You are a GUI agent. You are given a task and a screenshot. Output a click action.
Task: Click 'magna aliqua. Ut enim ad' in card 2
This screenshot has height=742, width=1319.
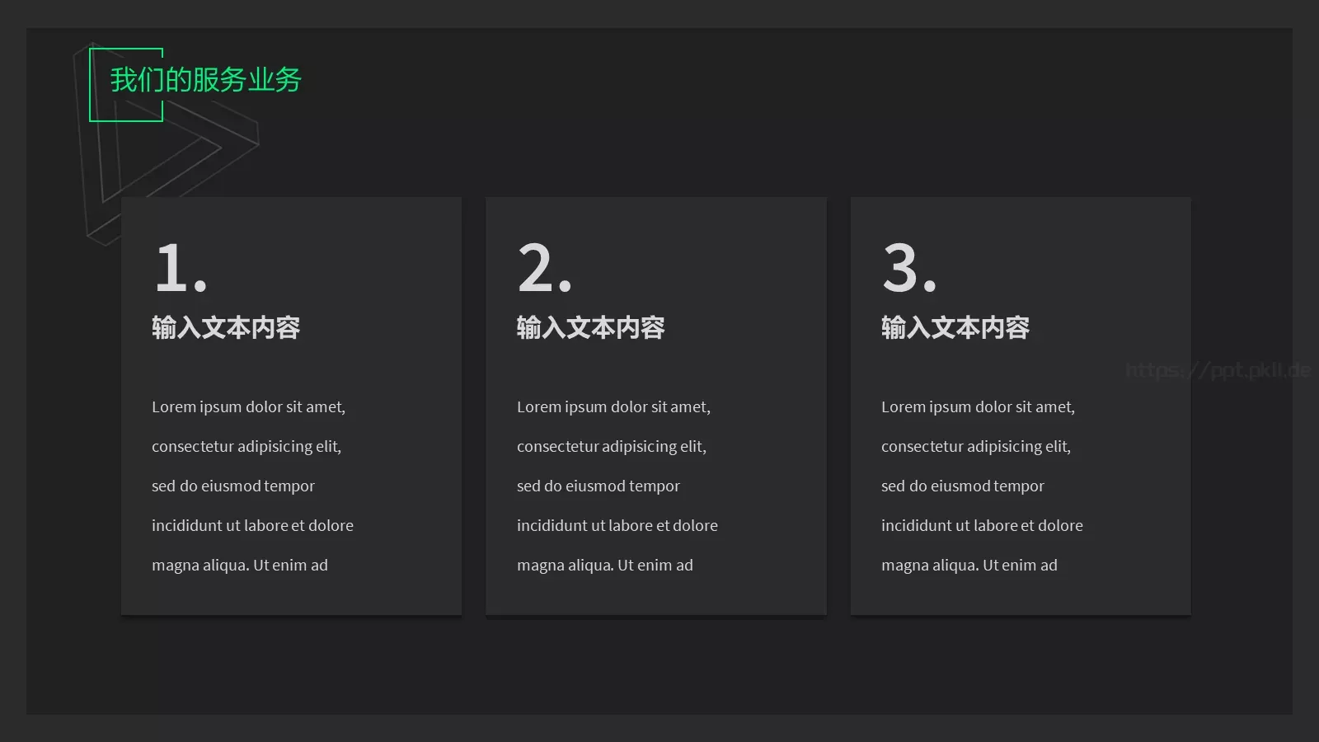tap(605, 565)
